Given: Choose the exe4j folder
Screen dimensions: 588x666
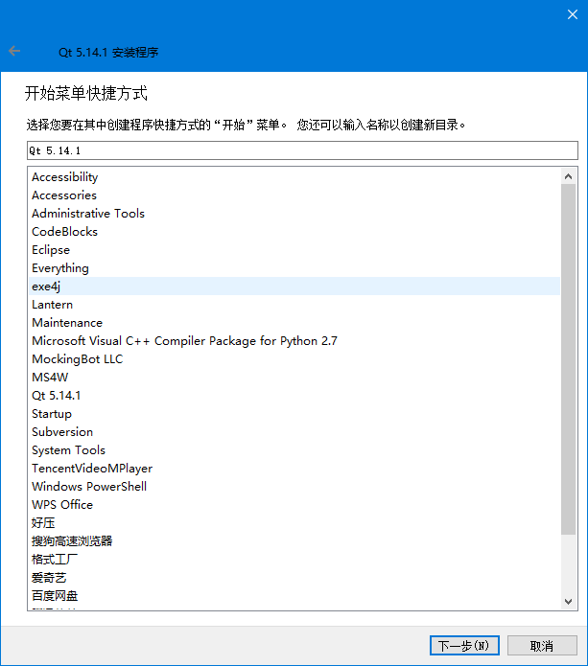Looking at the screenshot, I should [x=294, y=287].
